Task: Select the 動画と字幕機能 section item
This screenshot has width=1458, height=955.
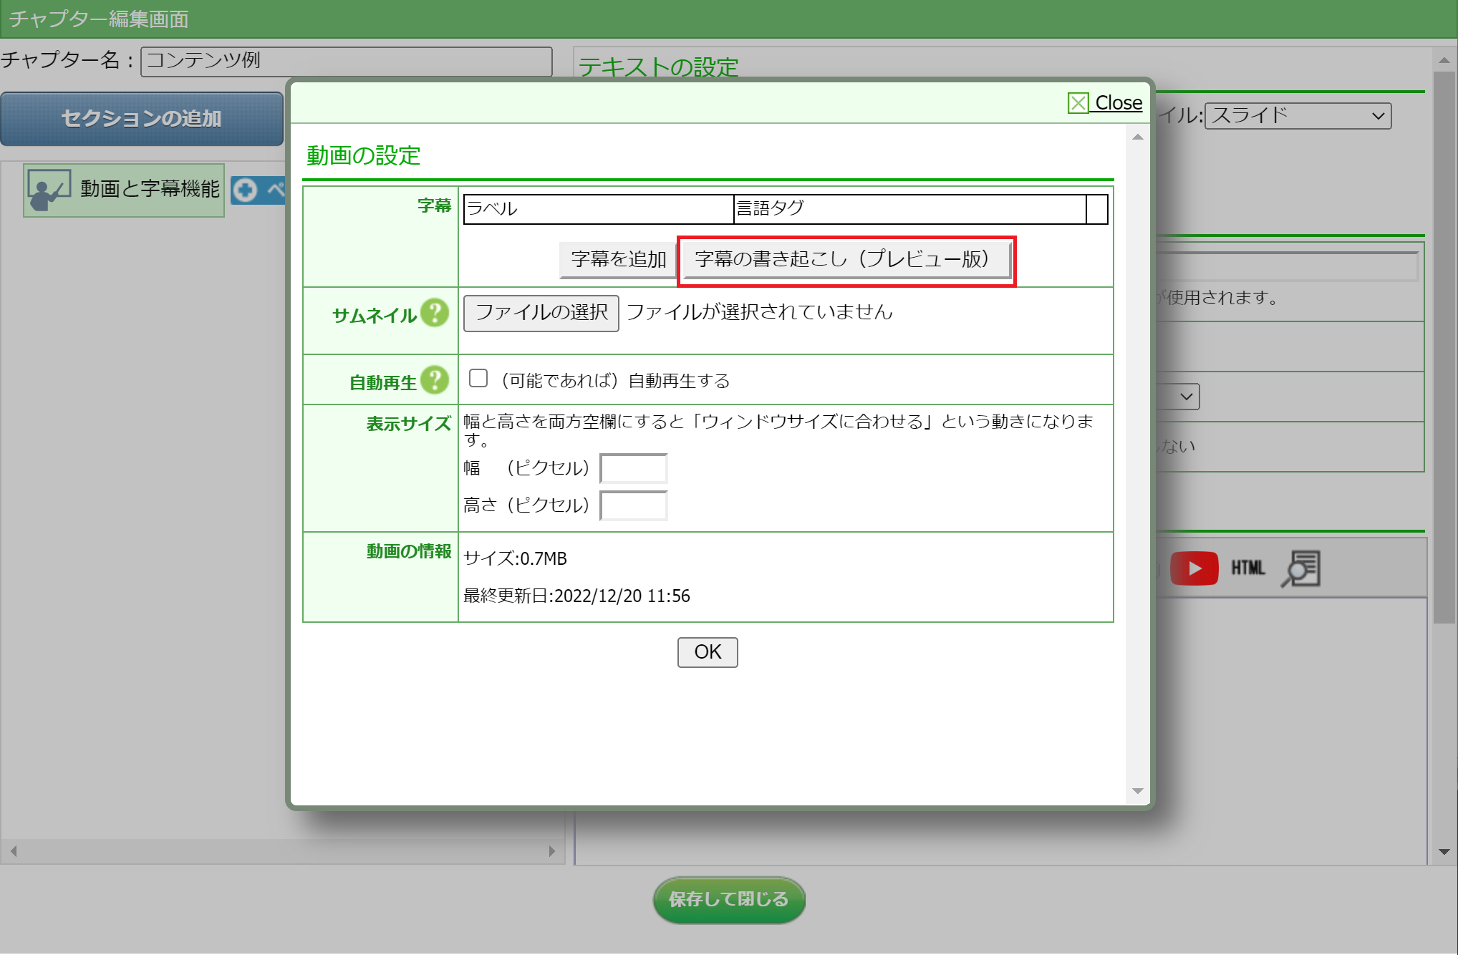Action: (150, 190)
